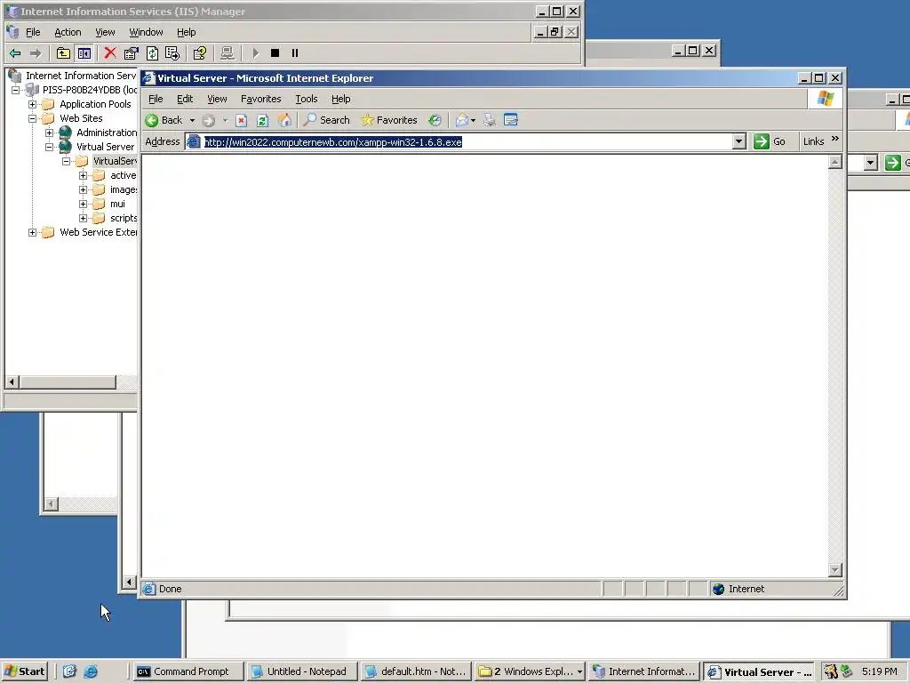Open IE Favorites menu
This screenshot has height=683, width=910.
pyautogui.click(x=260, y=99)
